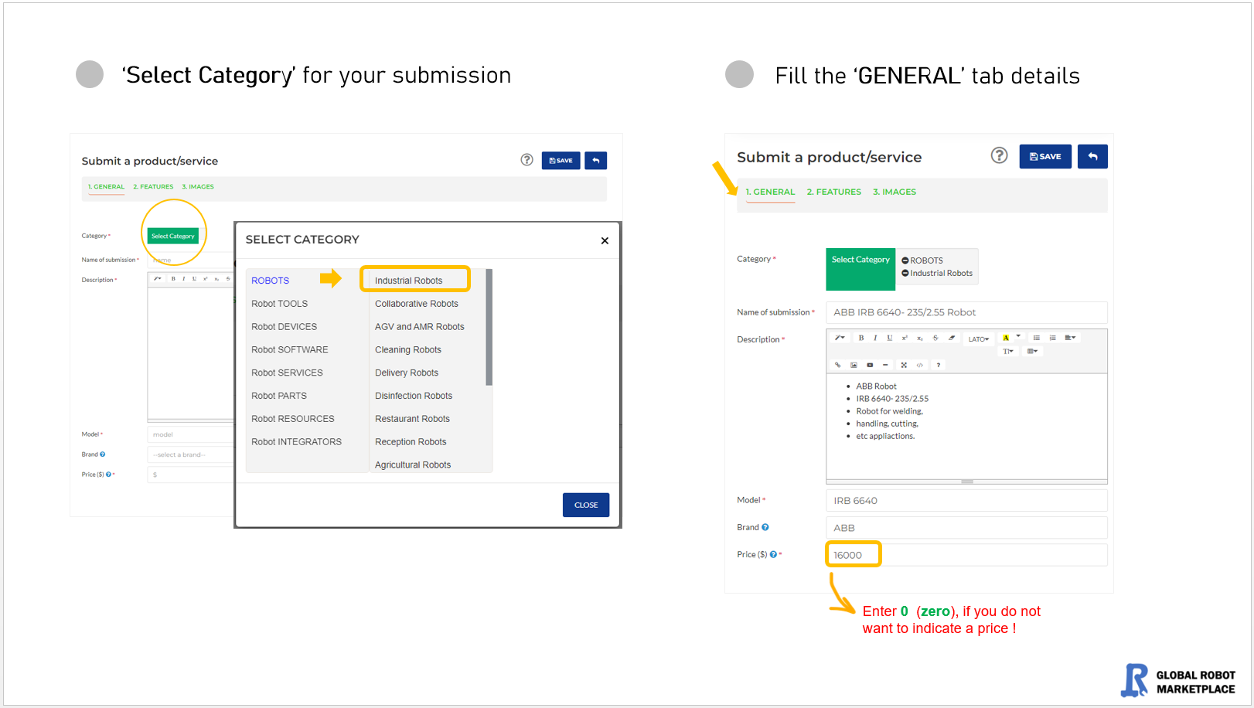Open the LATO font family dropdown

coord(978,339)
